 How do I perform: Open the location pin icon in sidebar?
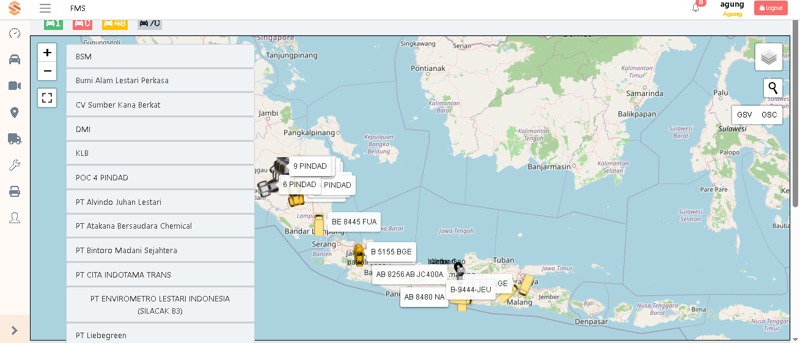pos(15,112)
